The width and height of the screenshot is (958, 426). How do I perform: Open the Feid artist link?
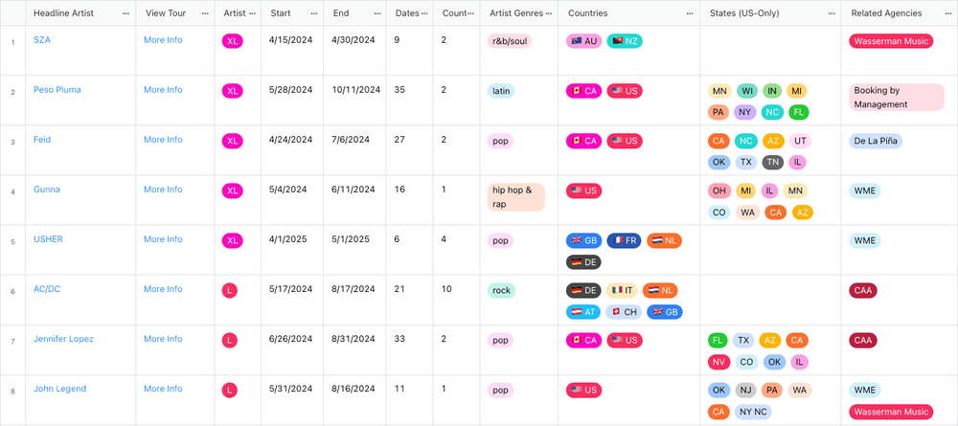click(42, 140)
